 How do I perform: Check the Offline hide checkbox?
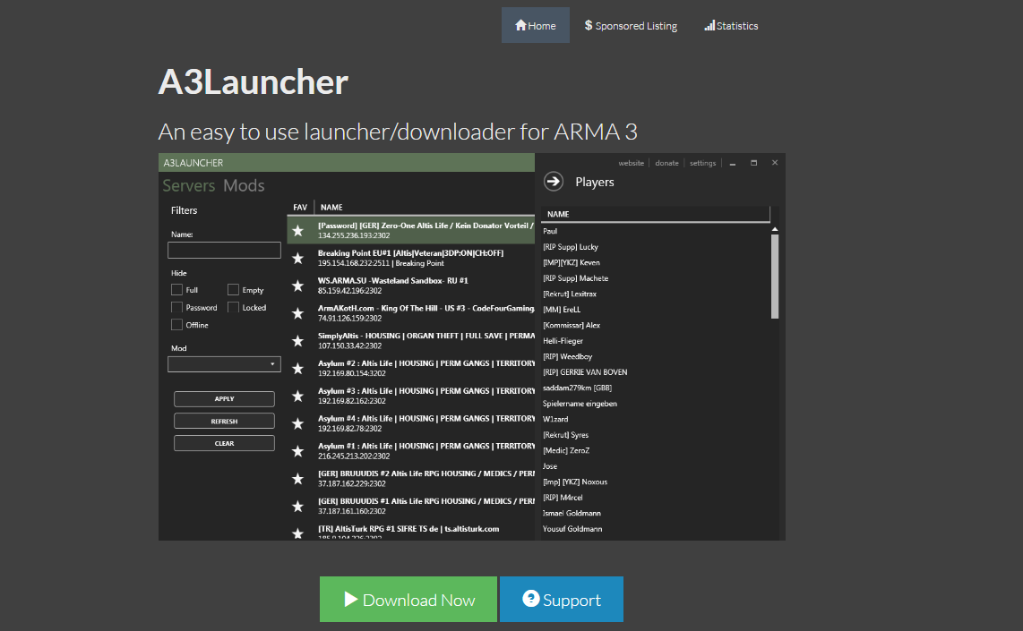coord(176,325)
